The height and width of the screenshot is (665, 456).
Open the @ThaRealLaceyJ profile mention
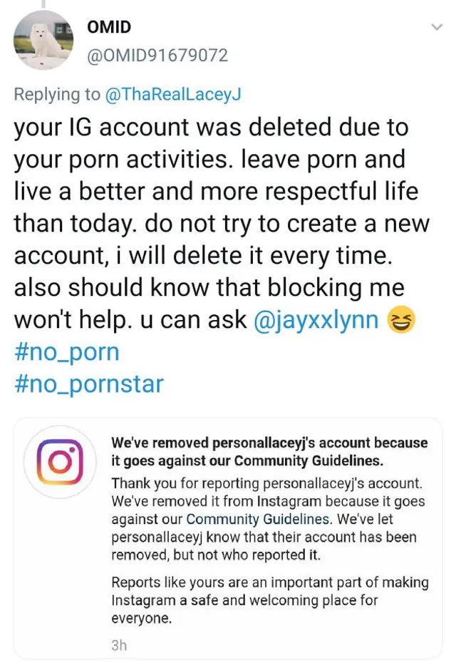pyautogui.click(x=173, y=94)
